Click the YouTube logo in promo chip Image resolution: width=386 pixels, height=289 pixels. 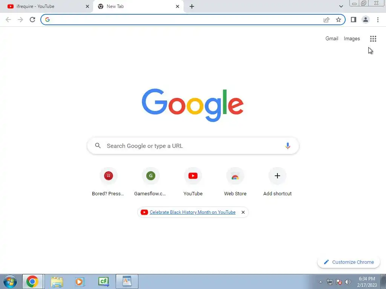tap(144, 212)
